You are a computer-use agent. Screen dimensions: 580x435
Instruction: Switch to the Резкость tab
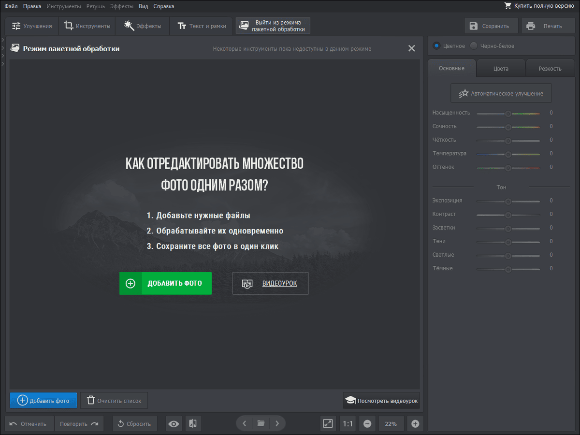(550, 68)
